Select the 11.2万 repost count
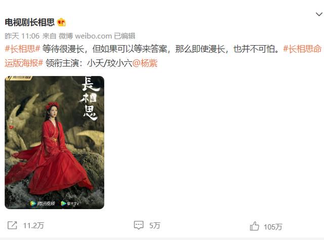The height and width of the screenshot is (240, 324). click(x=33, y=225)
